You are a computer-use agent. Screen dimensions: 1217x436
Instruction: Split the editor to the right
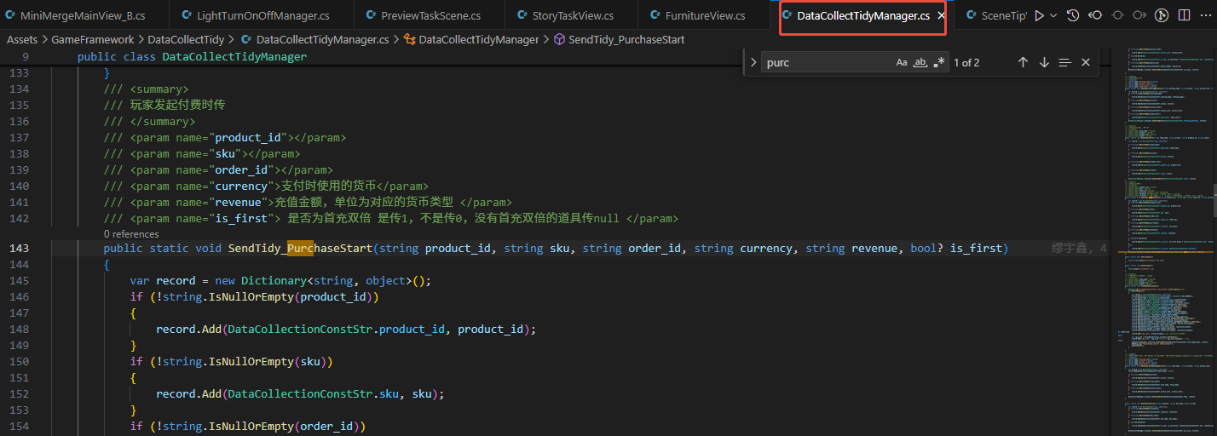point(1184,15)
